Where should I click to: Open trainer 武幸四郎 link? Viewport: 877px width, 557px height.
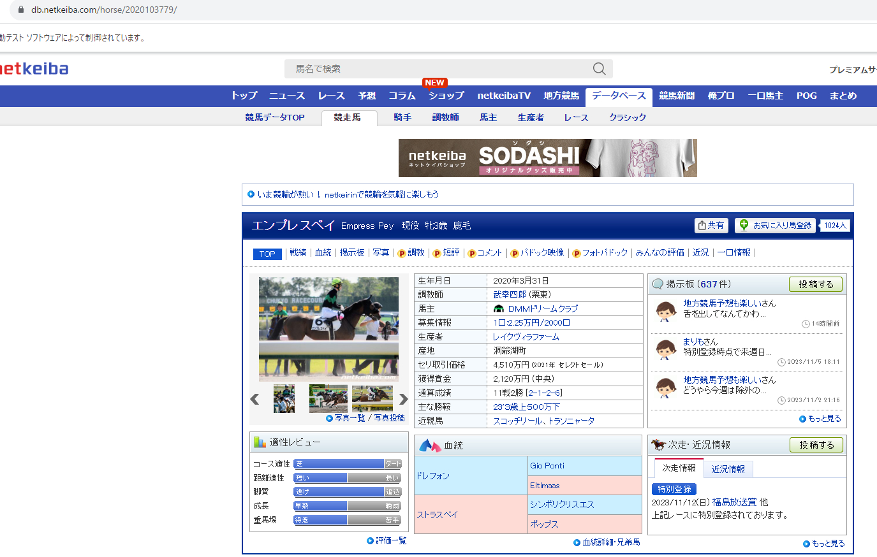point(510,294)
